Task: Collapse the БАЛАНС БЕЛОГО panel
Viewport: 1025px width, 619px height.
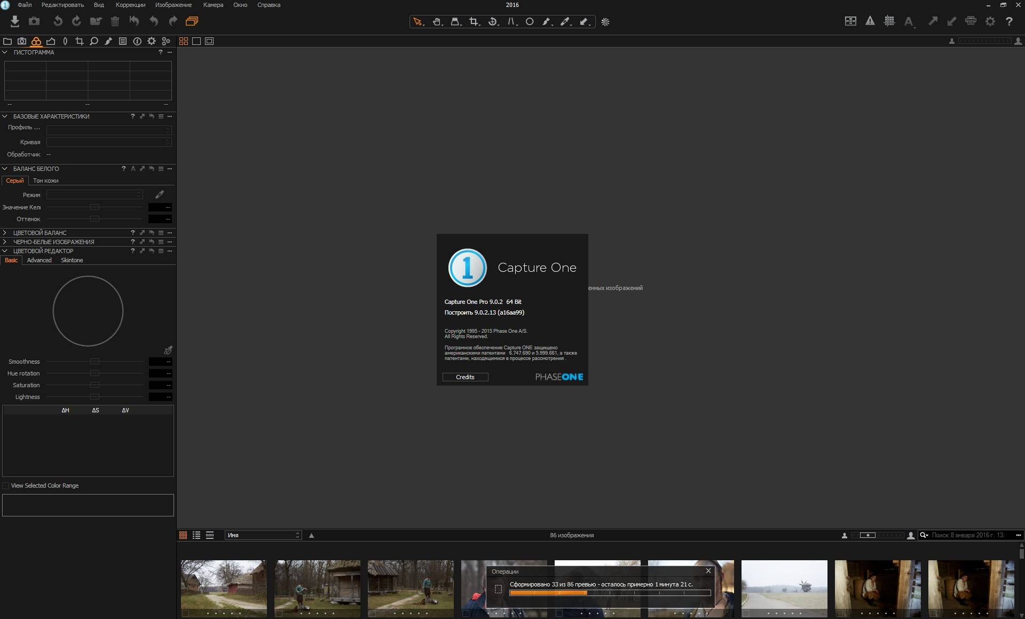Action: tap(5, 168)
